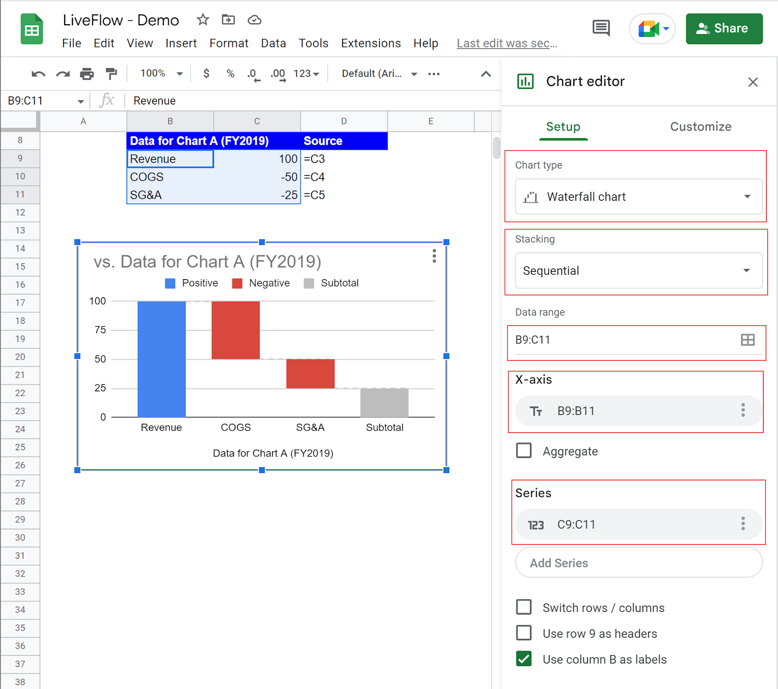This screenshot has height=689, width=778.
Task: Uncheck Use column B as labels
Action: (524, 659)
